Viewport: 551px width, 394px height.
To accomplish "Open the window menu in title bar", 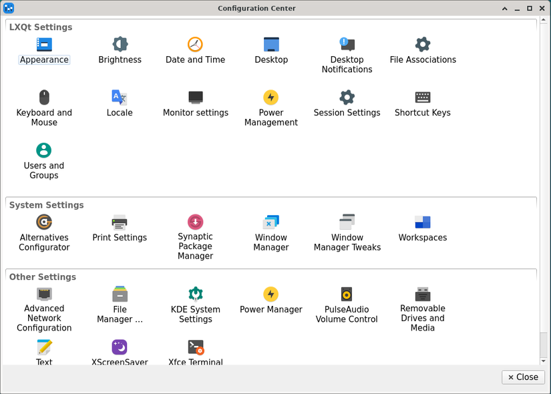I will (x=9, y=8).
